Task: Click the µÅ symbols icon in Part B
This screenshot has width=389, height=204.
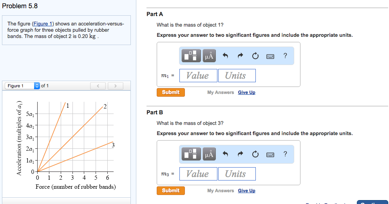Action: (209, 154)
